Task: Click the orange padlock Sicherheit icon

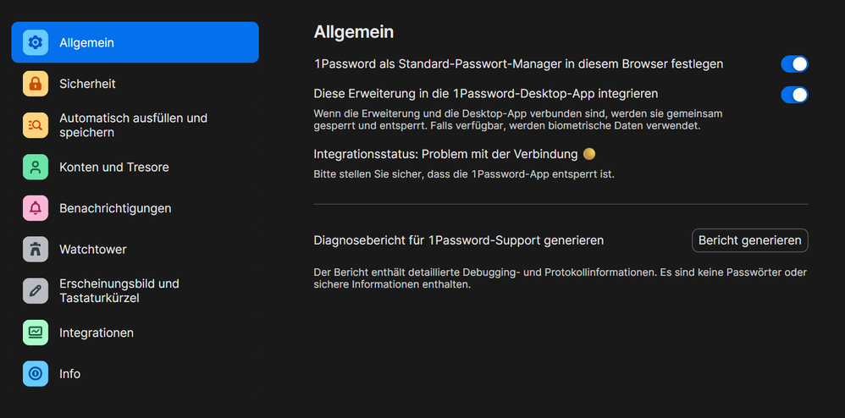Action: pyautogui.click(x=36, y=84)
